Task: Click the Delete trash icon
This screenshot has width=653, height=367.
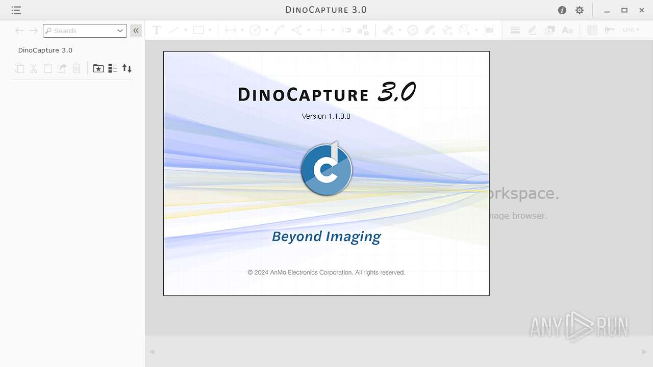Action: click(77, 68)
